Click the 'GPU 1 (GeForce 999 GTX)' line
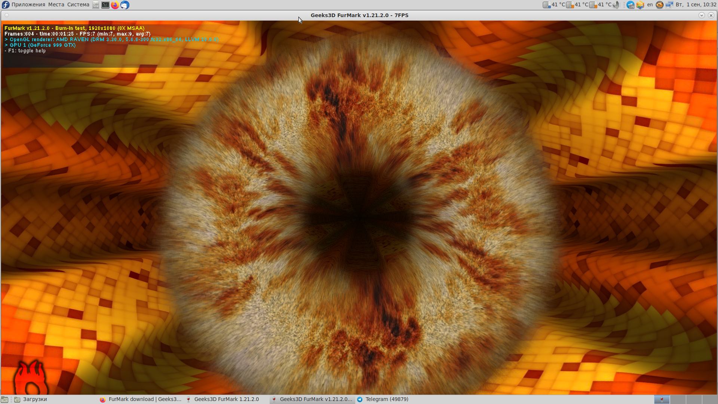Viewport: 718px width, 404px height. pos(40,45)
